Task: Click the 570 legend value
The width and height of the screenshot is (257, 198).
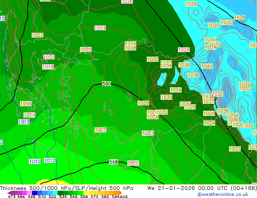Action: 94,196
